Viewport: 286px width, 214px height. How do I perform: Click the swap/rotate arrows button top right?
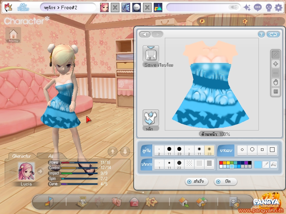coord(273,34)
